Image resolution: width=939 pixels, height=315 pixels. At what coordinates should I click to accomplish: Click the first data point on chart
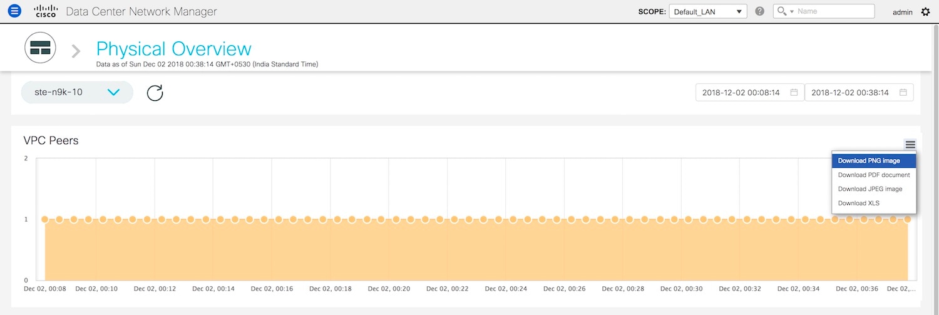point(44,219)
